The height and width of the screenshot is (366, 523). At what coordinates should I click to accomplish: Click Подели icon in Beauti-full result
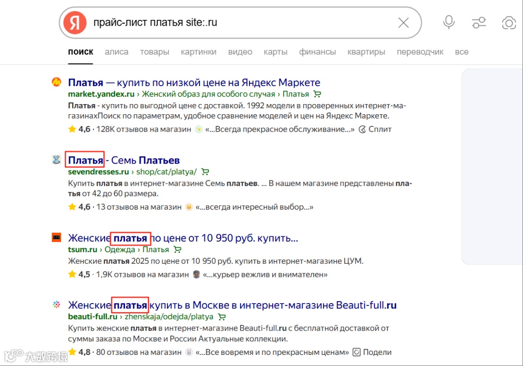[x=356, y=352]
